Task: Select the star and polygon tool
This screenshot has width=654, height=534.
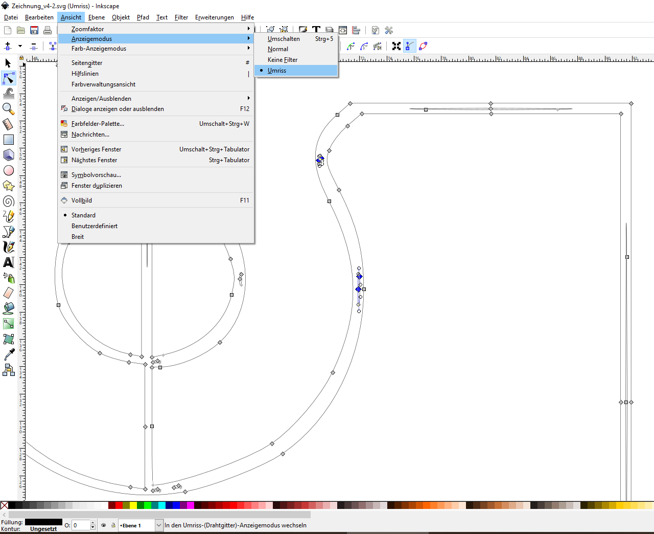Action: pyautogui.click(x=8, y=186)
